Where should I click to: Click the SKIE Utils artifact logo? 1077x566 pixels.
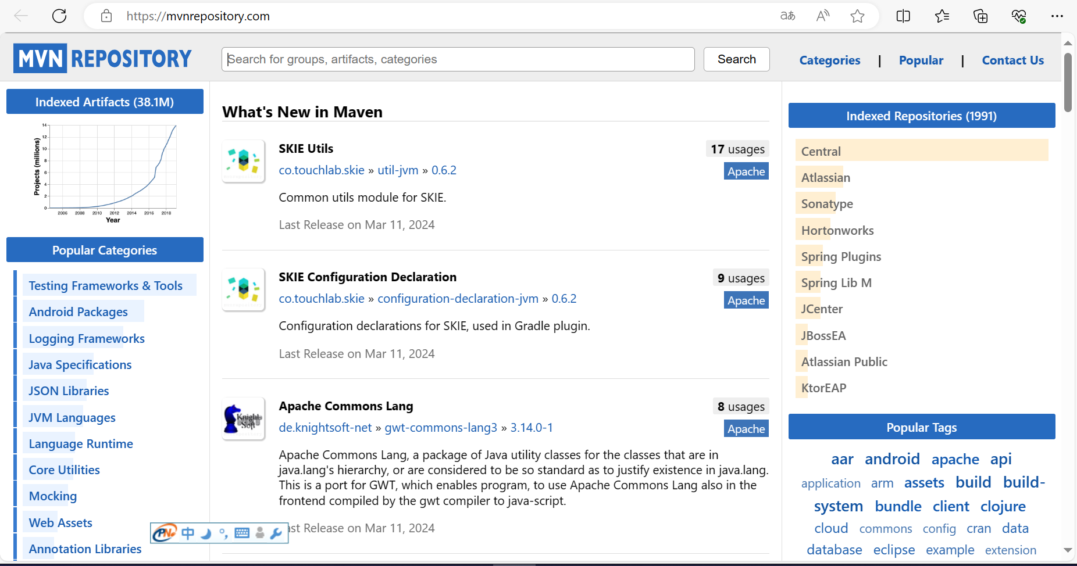coord(244,161)
